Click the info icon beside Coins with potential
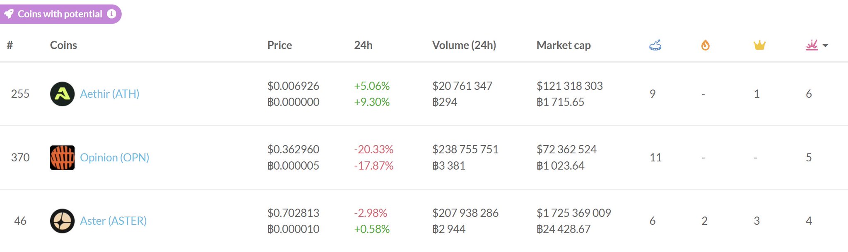The height and width of the screenshot is (252, 848). point(111,14)
